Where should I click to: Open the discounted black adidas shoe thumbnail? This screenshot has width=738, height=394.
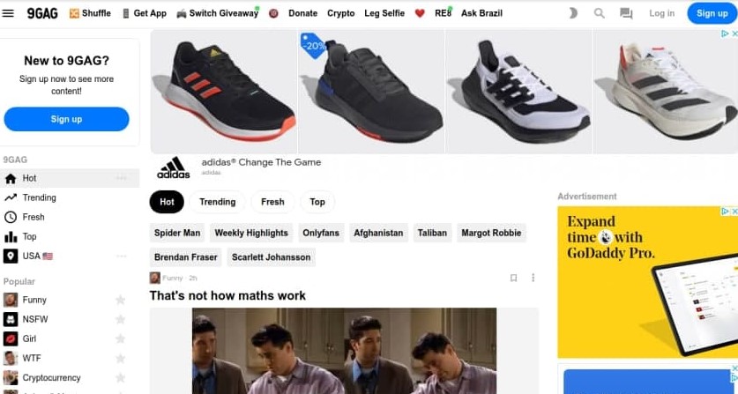pyautogui.click(x=371, y=92)
